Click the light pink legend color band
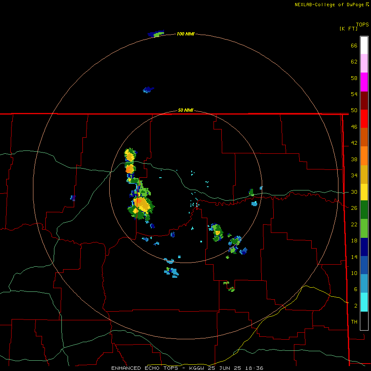The height and width of the screenshot is (371, 371). 364,63
